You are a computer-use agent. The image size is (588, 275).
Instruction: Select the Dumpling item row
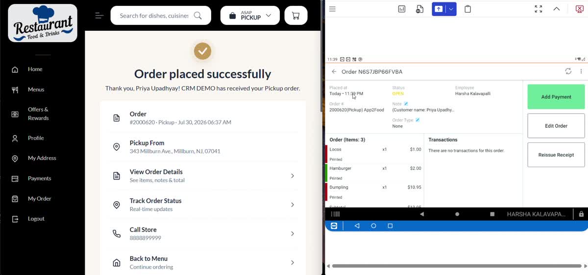click(x=374, y=192)
